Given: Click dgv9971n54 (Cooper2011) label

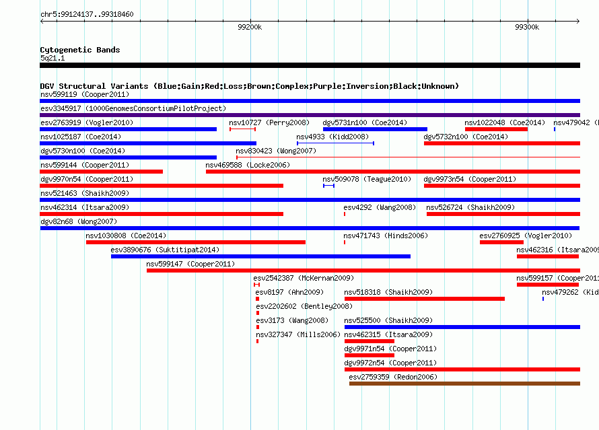Looking at the screenshot, I should point(390,349).
